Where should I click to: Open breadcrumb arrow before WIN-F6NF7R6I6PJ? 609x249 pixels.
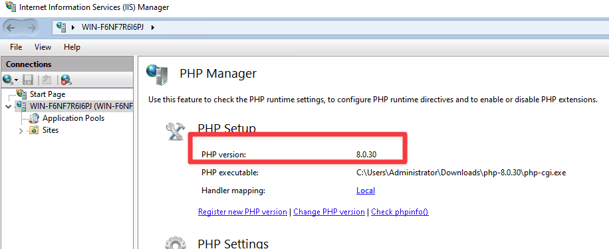73,27
